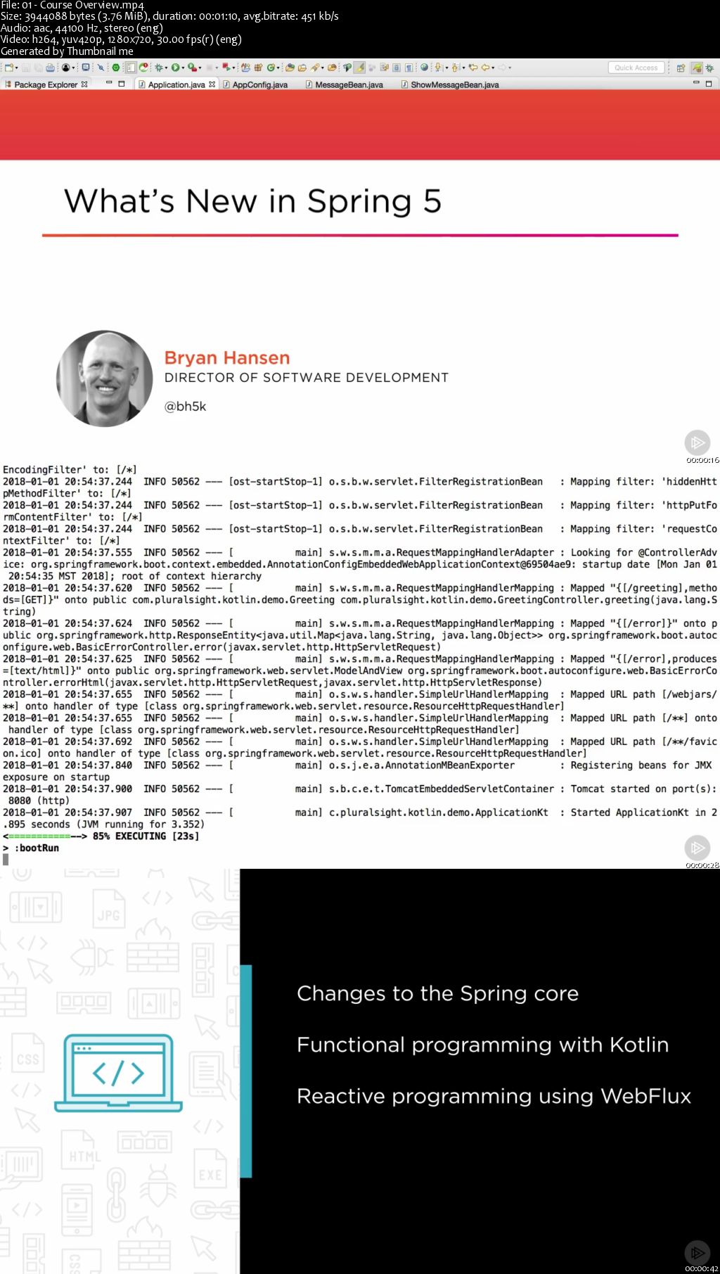Toggle Block Selection mode
Image resolution: width=720 pixels, height=1274 pixels.
pyautogui.click(x=396, y=68)
